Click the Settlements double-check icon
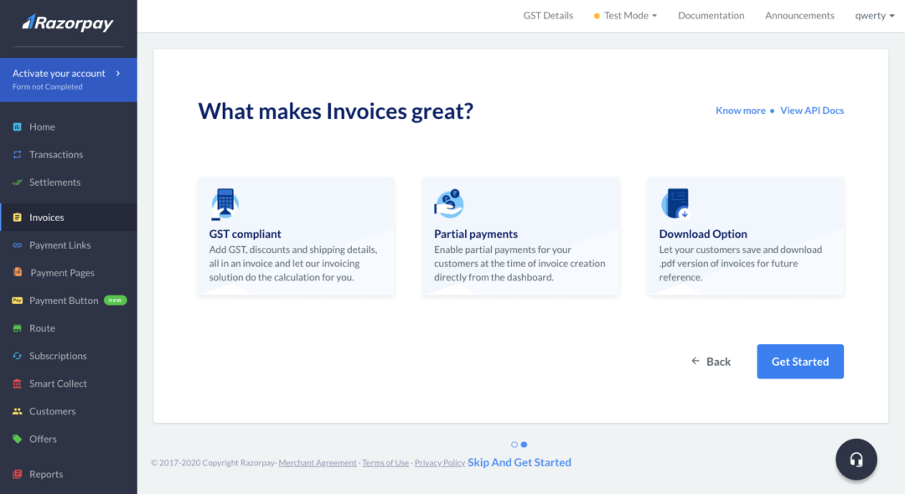Viewport: 905px width, 494px height. [x=17, y=183]
